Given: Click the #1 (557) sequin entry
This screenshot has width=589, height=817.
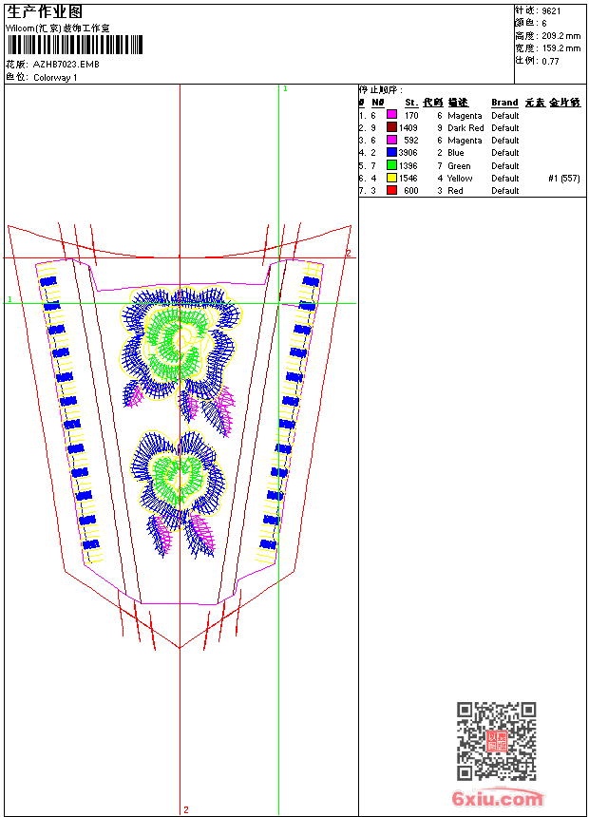Looking at the screenshot, I should 564,179.
